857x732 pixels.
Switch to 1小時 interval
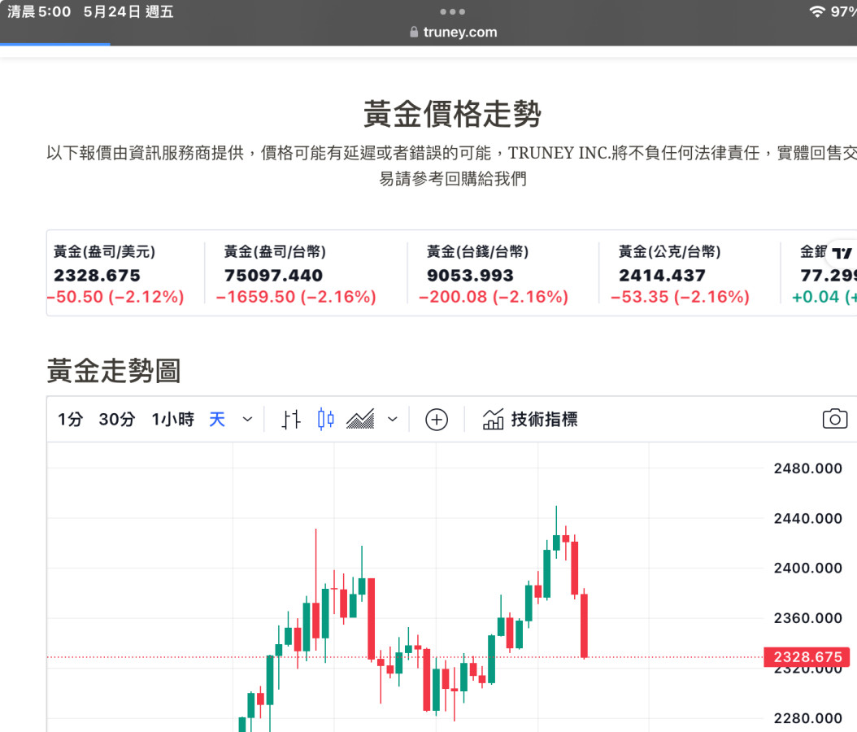click(172, 420)
